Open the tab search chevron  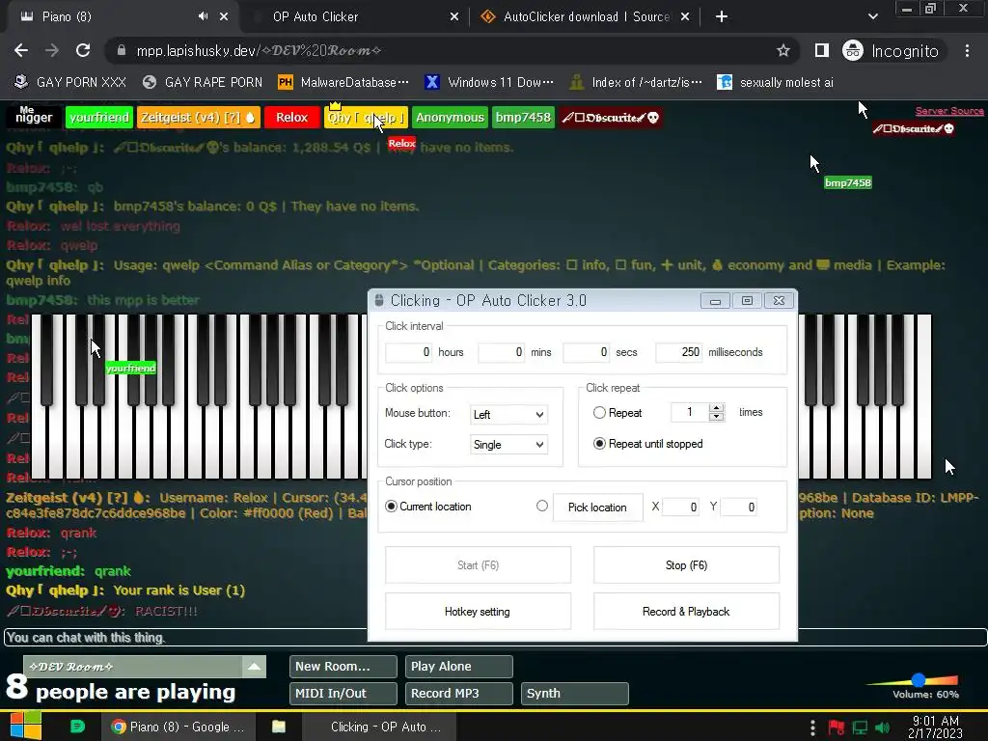tap(872, 17)
